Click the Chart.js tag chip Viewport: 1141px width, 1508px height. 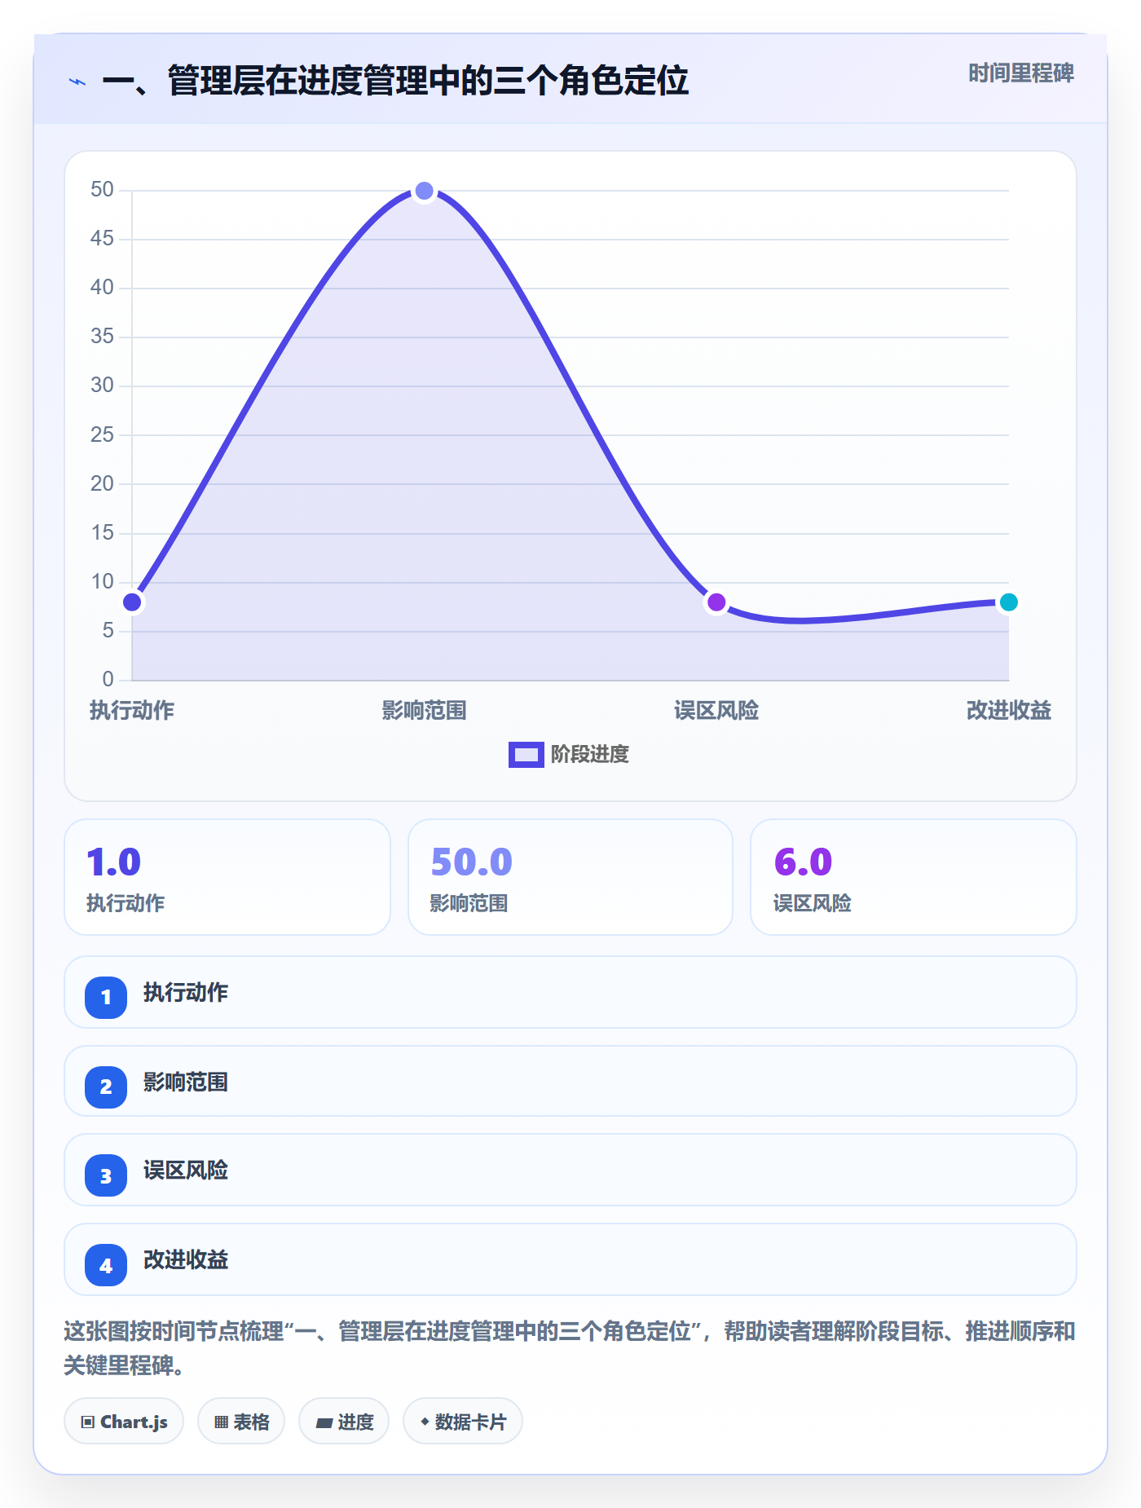pos(124,1422)
